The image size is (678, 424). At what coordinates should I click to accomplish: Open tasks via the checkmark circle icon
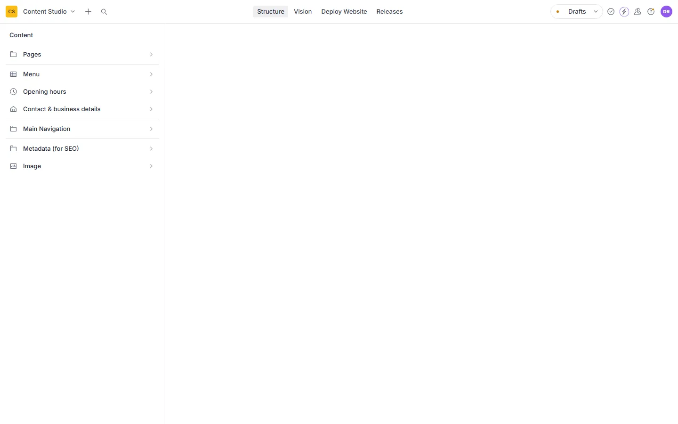[611, 11]
